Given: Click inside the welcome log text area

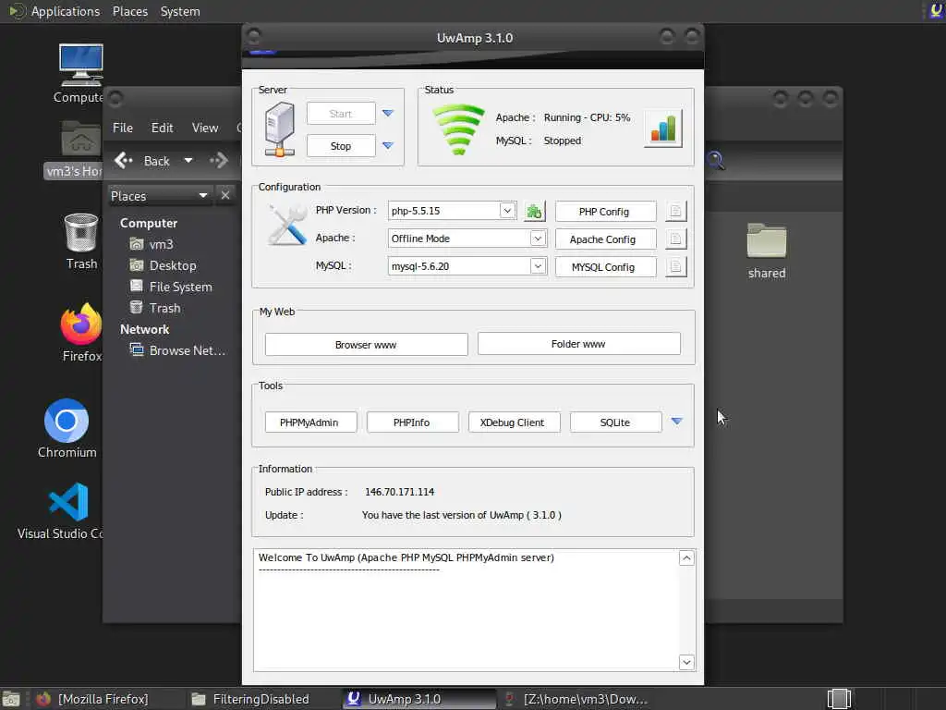Looking at the screenshot, I should click(x=467, y=610).
